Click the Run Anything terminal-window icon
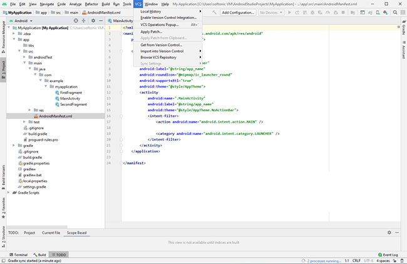Screen dimensions: 407x264 [x=363, y=13]
